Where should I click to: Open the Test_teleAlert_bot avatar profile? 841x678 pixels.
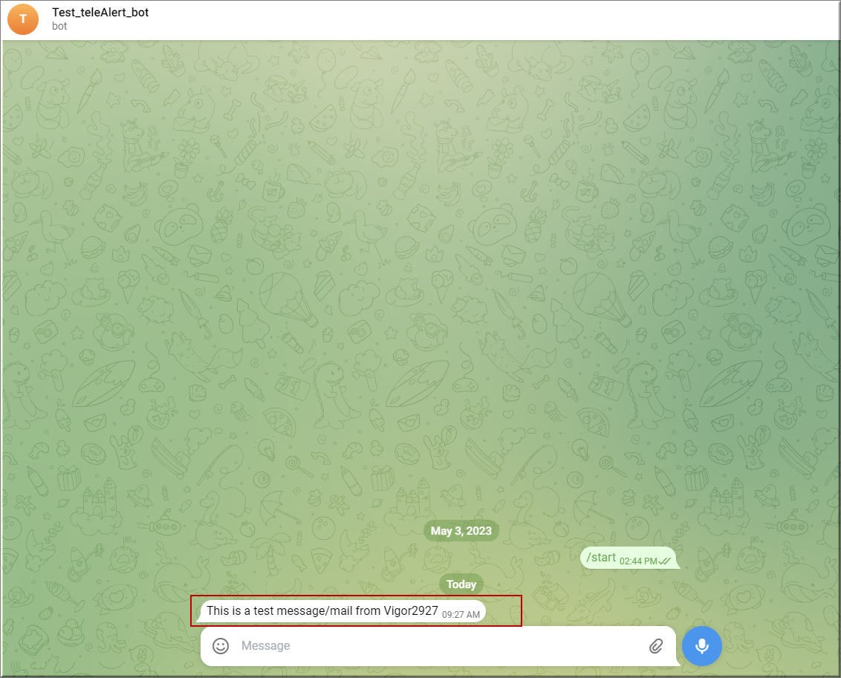pyautogui.click(x=23, y=19)
